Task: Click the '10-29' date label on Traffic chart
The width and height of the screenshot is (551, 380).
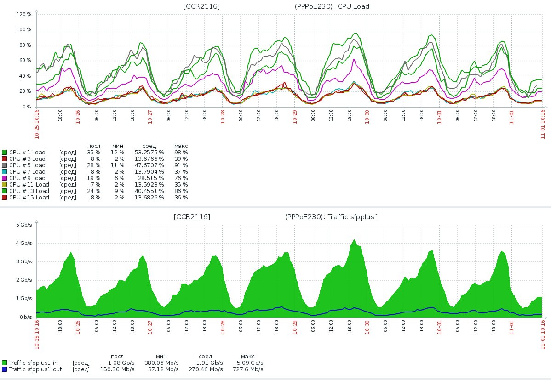Action: point(295,327)
